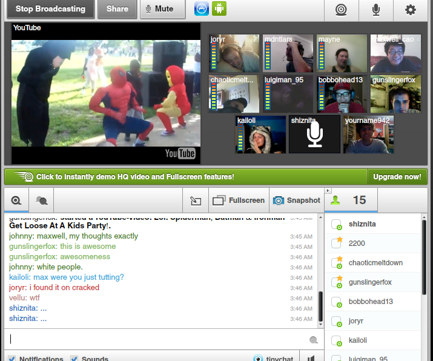This screenshot has width=433, height=361.
Task: Click mayne's volume level meter
Action: click(322, 55)
